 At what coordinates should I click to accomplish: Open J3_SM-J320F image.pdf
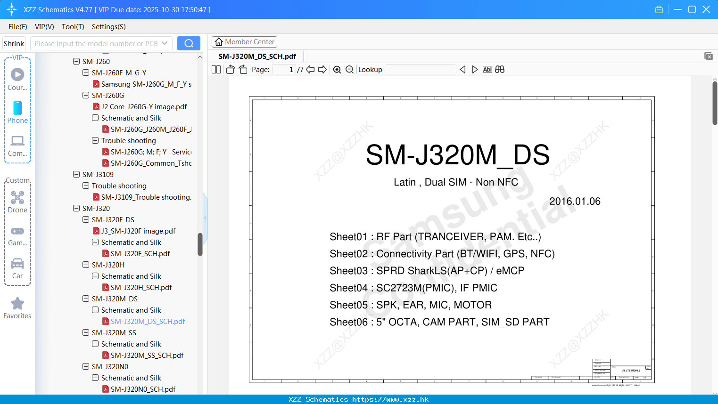[134, 231]
